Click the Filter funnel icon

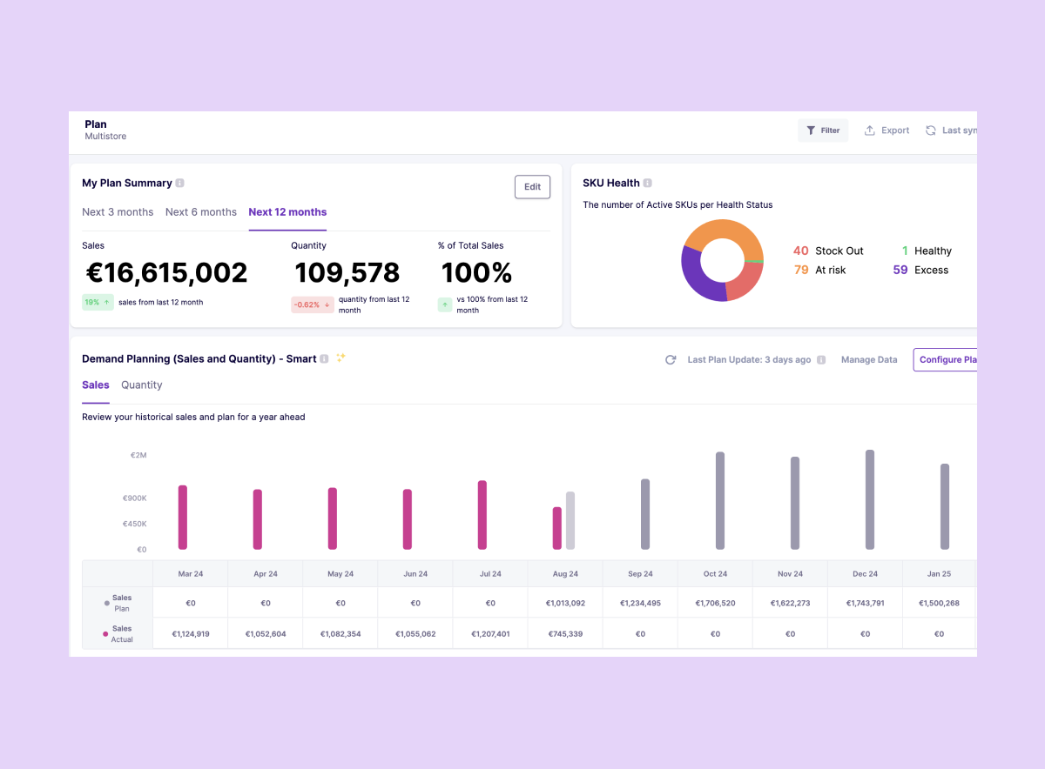tap(812, 130)
